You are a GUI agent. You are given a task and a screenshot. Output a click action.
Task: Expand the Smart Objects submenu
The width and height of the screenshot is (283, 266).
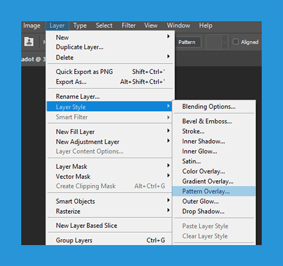click(109, 201)
